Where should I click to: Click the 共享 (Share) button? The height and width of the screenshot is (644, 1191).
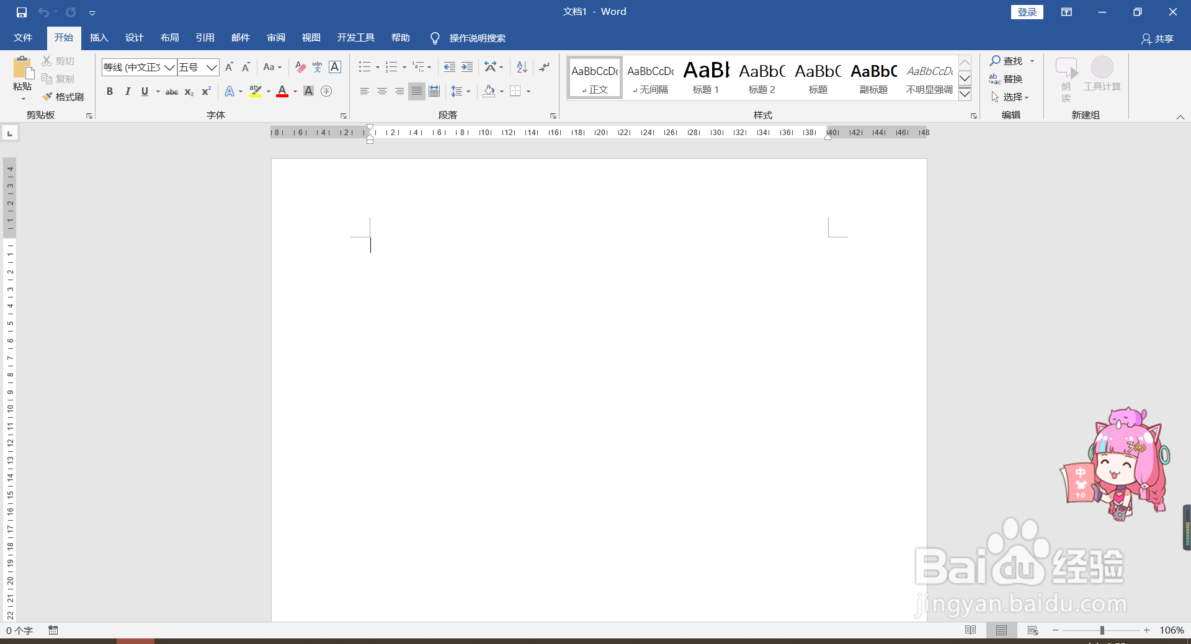[1158, 38]
